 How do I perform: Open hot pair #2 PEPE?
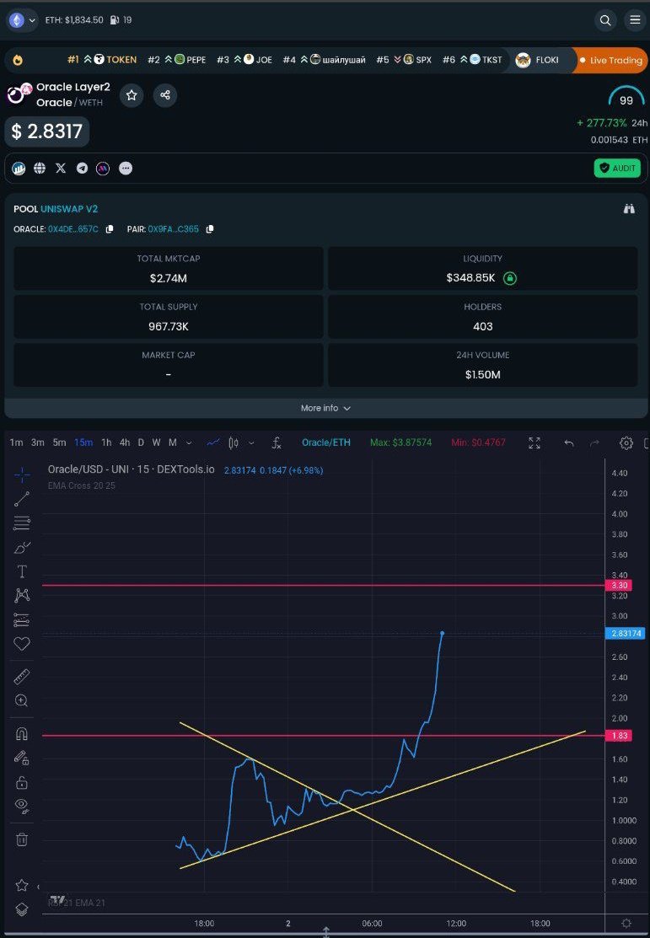[176, 60]
